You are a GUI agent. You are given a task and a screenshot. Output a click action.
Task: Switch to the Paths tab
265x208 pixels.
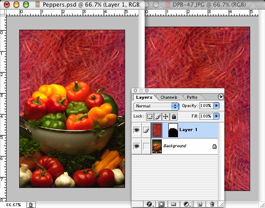(192, 97)
